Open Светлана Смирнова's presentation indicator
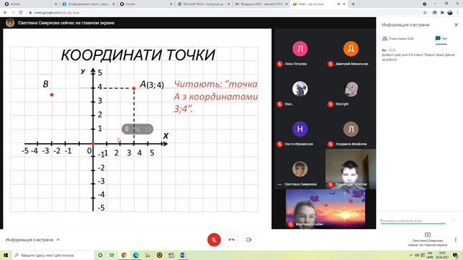Screen dimensions: 463x260 pyautogui.click(x=427, y=239)
